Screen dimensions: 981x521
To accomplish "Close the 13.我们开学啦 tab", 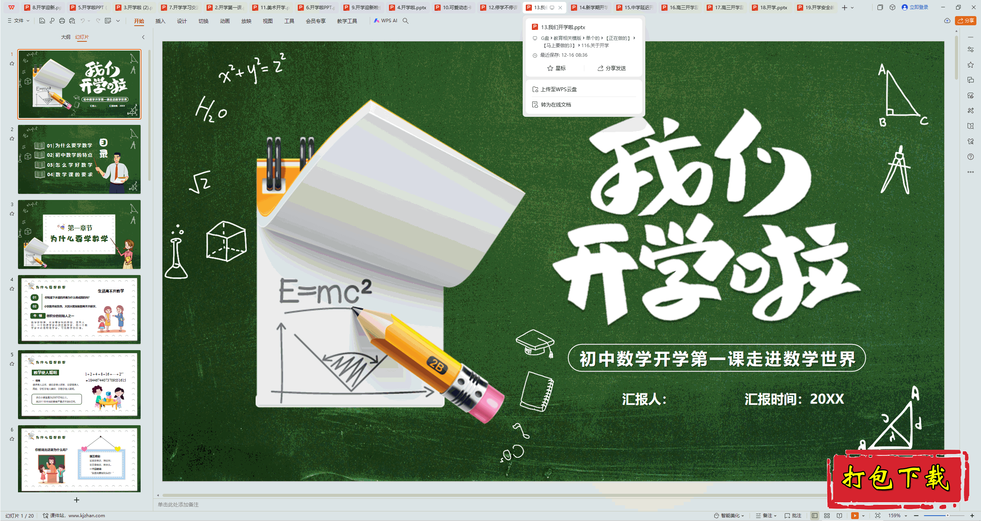I will 560,8.
